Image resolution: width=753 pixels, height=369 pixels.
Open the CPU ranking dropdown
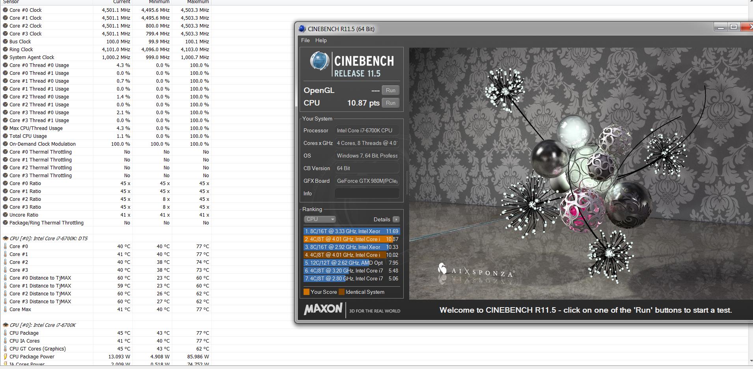(x=320, y=219)
